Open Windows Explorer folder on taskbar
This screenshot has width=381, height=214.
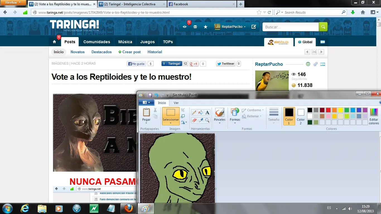pyautogui.click(x=42, y=208)
